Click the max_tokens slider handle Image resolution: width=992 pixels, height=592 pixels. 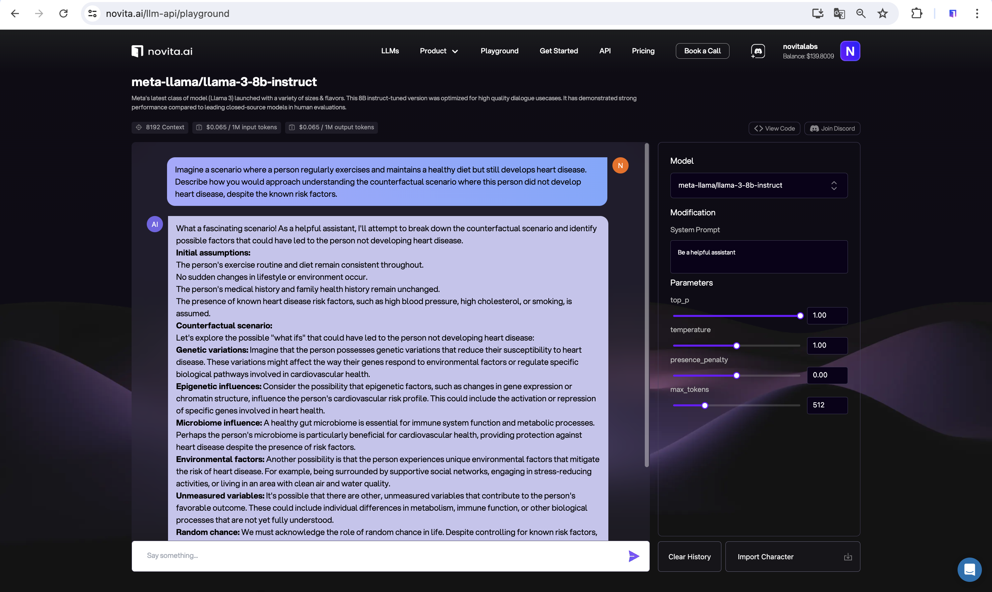(x=705, y=405)
